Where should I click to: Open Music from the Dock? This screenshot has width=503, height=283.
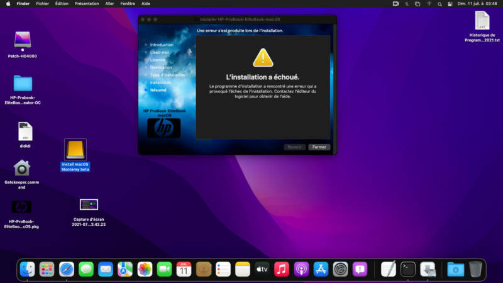tap(282, 269)
